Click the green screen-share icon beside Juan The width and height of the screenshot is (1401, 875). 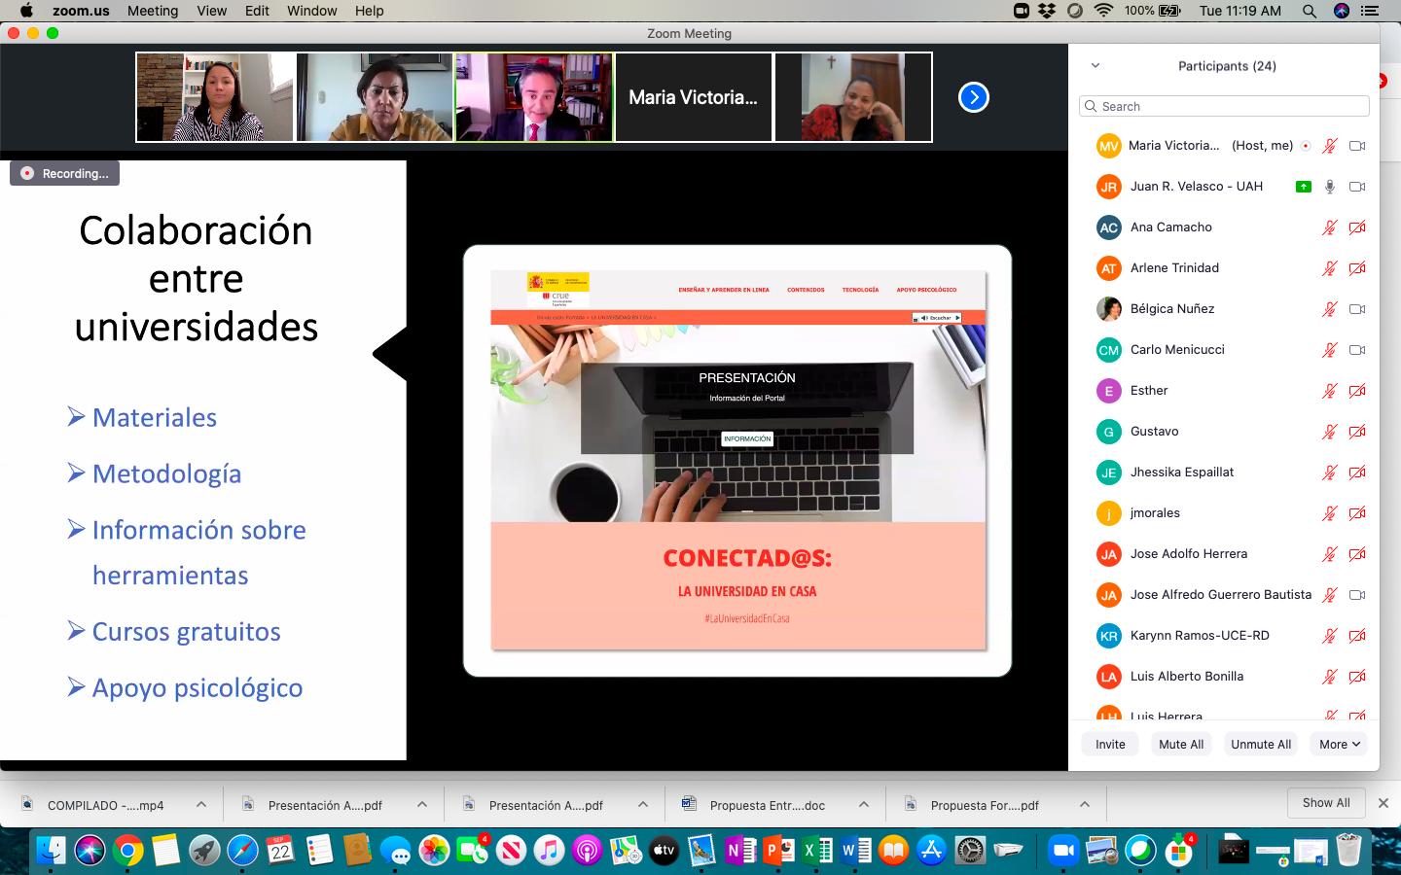point(1303,187)
